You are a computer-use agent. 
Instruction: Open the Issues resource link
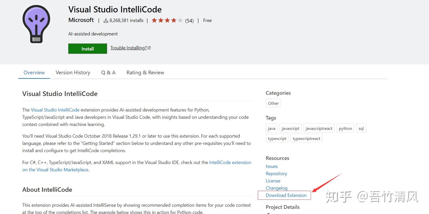(x=272, y=166)
